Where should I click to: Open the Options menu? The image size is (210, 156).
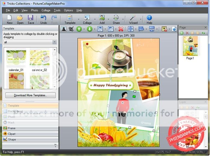point(68,10)
